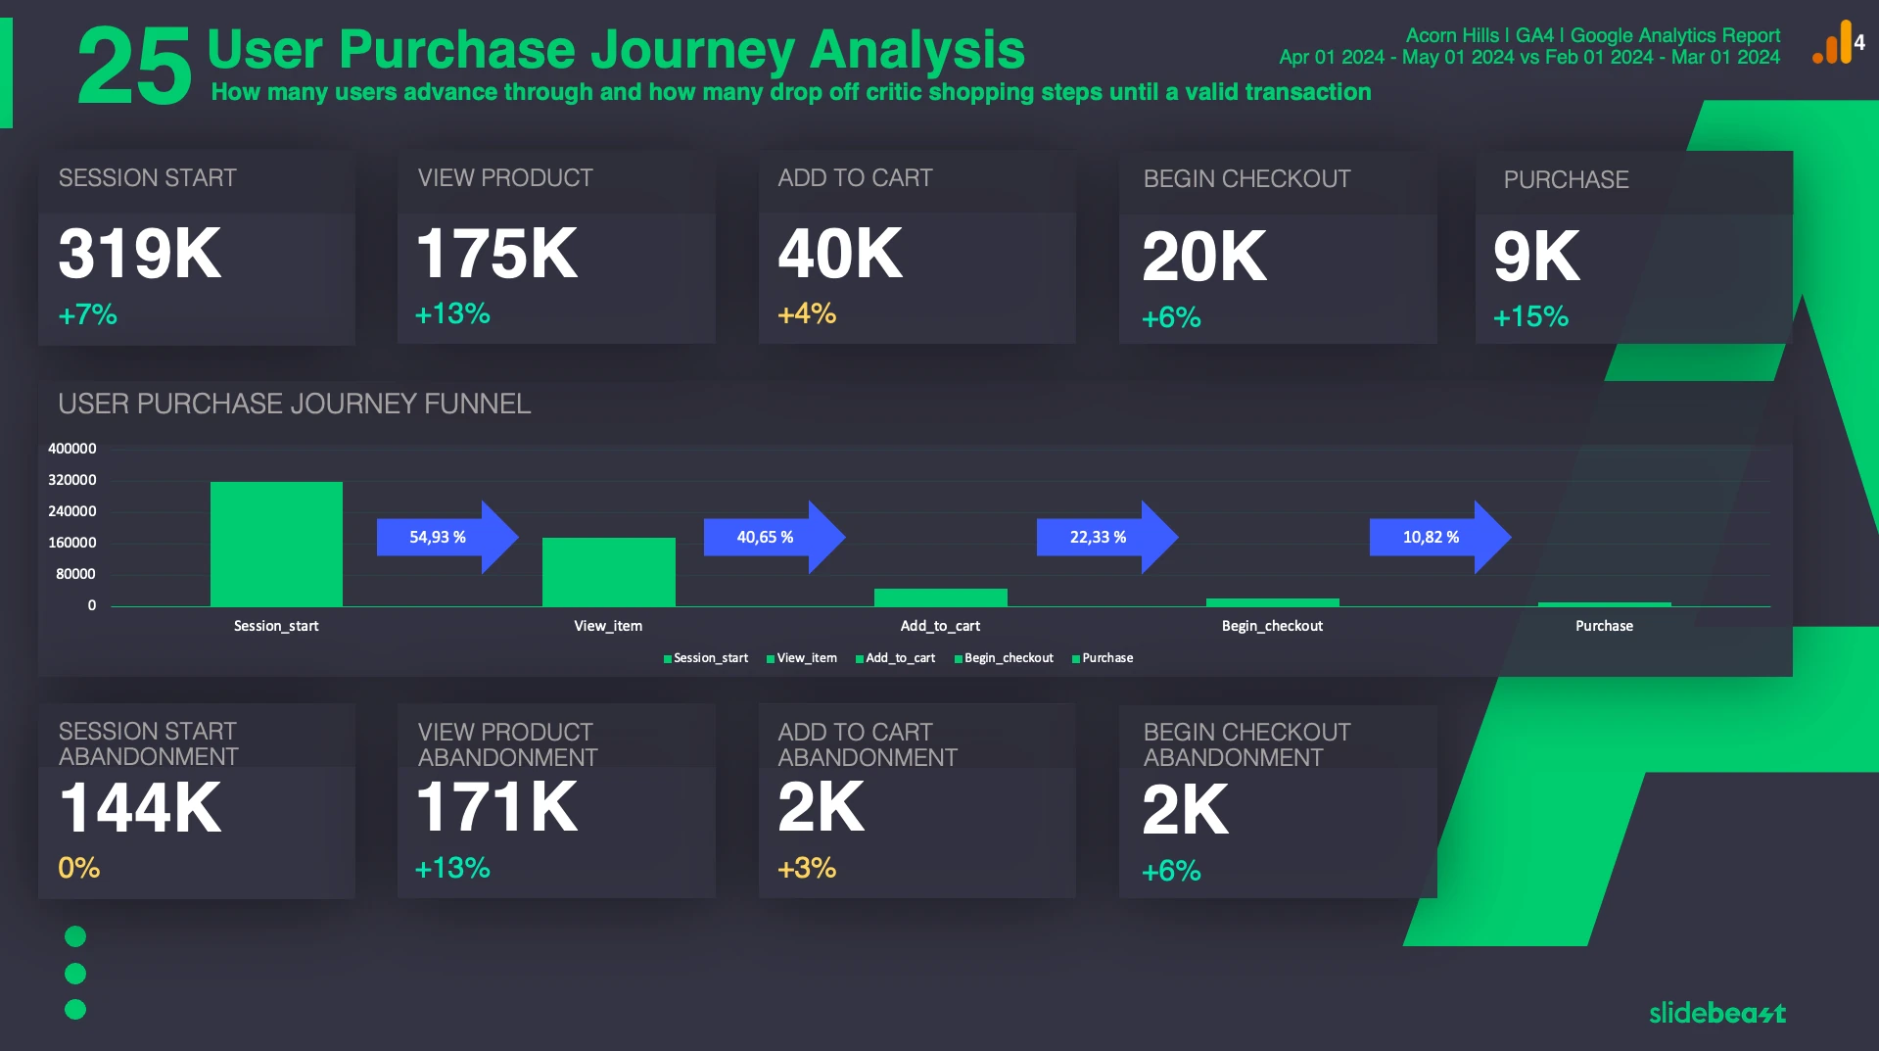Click the VIEW PRODUCT card label
Screen dimensions: 1879x1051
click(x=505, y=177)
